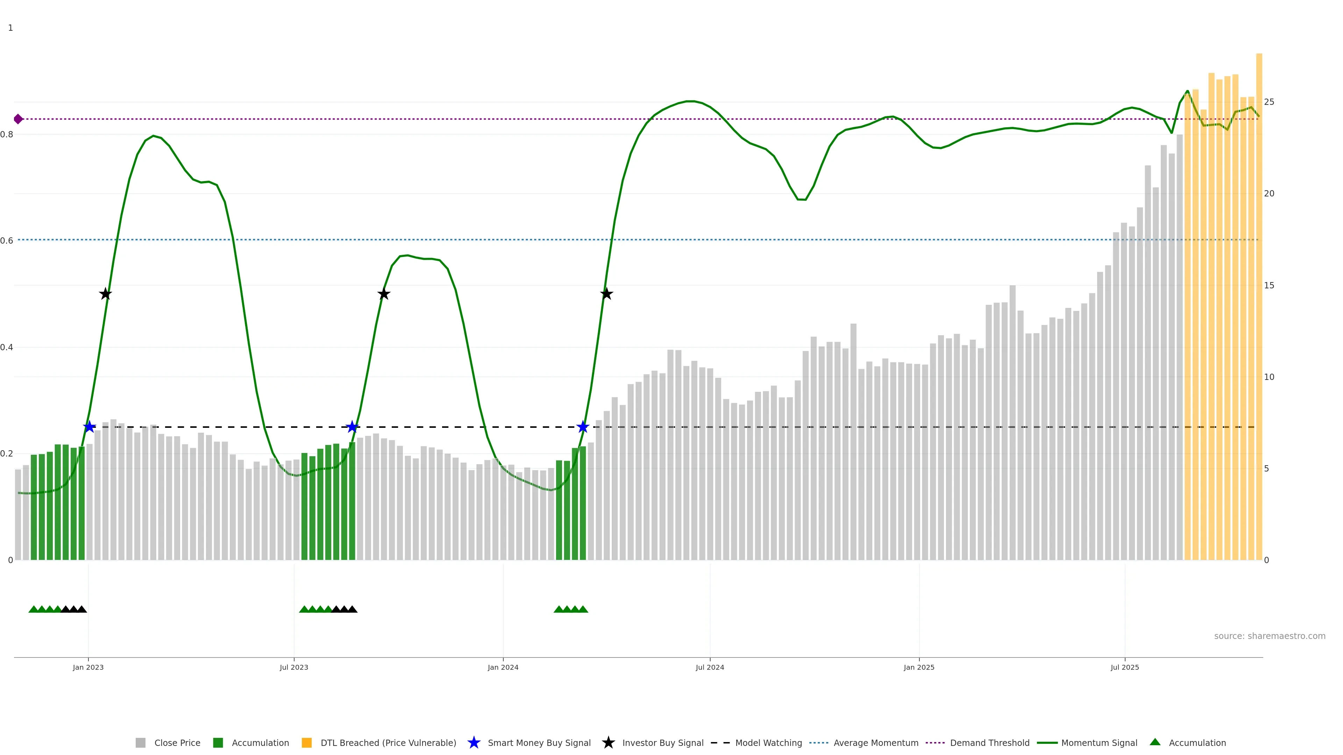Hide the Demand Threshold series via the legend
The image size is (1343, 755).
click(989, 743)
